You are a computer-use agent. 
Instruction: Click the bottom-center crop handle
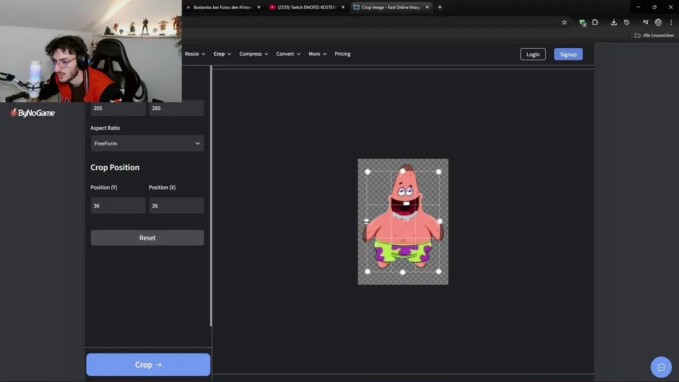[x=403, y=272]
